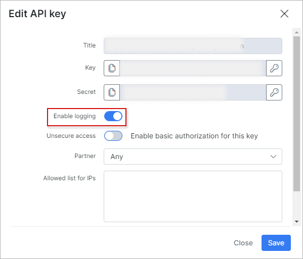Copy the Secret value using copy icon
The width and height of the screenshot is (303, 259).
point(112,92)
